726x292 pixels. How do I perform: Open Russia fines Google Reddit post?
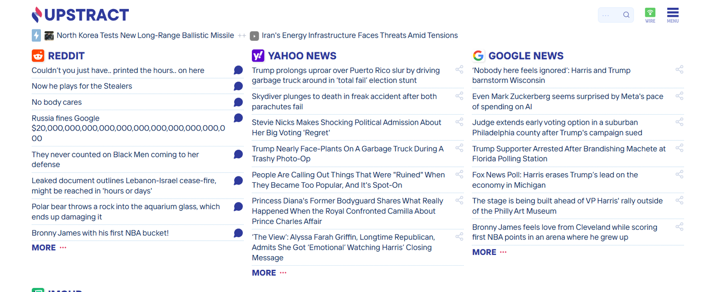[x=128, y=128]
